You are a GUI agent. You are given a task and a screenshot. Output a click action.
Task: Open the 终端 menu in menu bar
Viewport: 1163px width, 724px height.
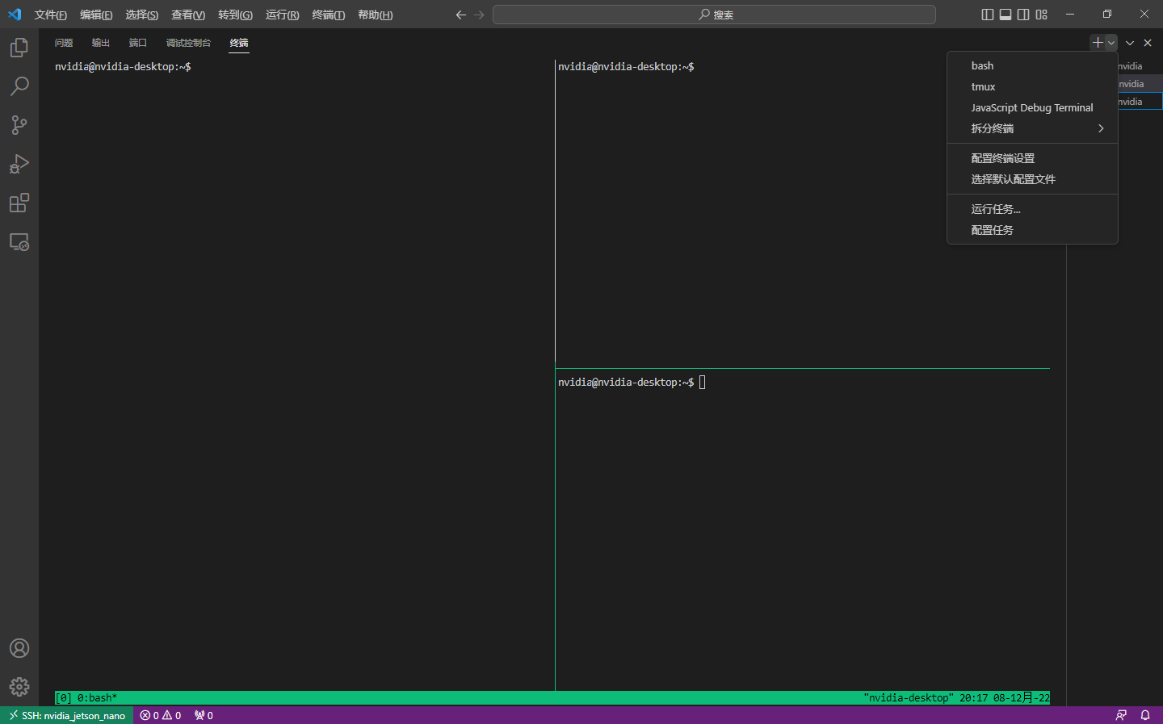coord(328,15)
